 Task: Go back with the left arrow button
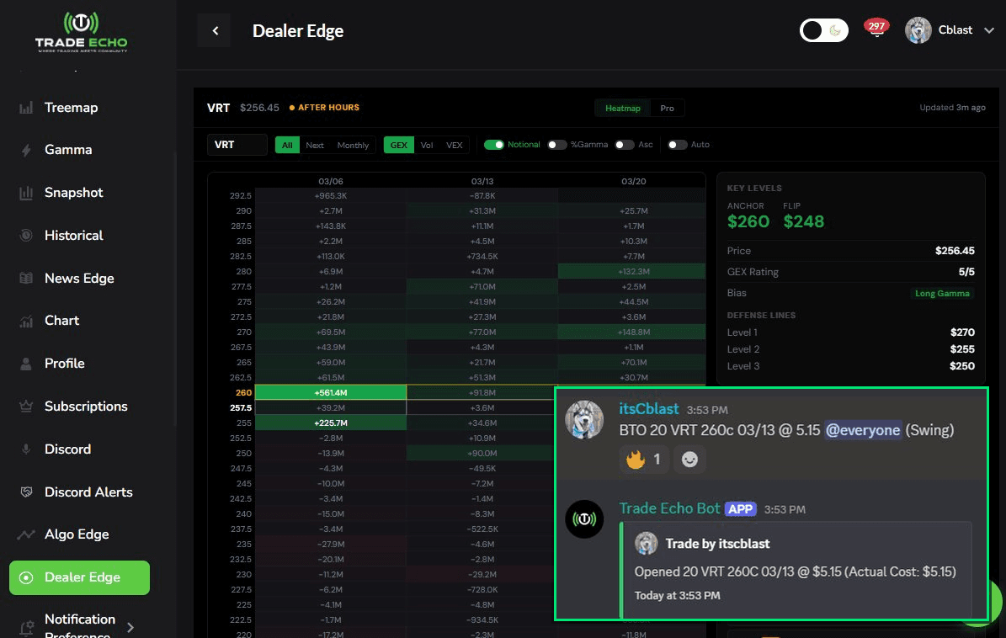pos(215,31)
